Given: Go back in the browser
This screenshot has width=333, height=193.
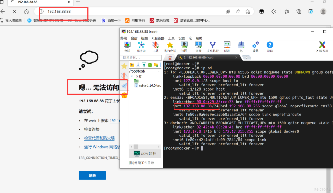Looking at the screenshot, I should coord(3,12).
